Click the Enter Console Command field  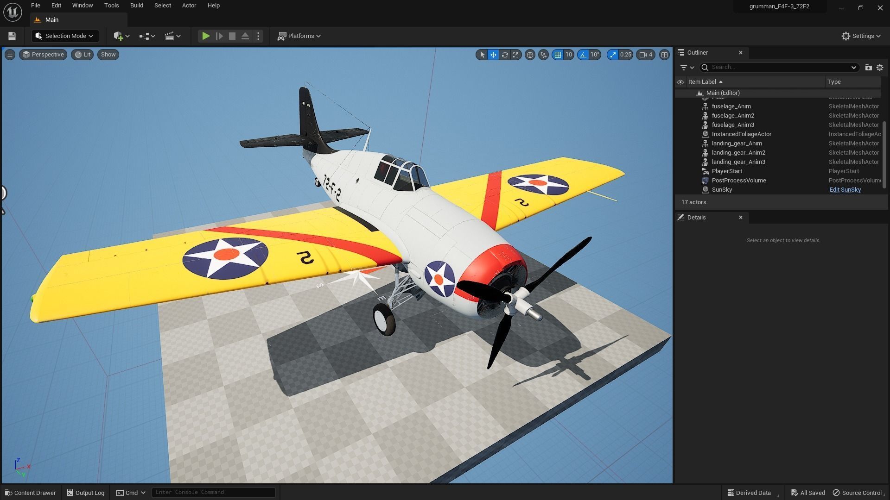point(213,492)
